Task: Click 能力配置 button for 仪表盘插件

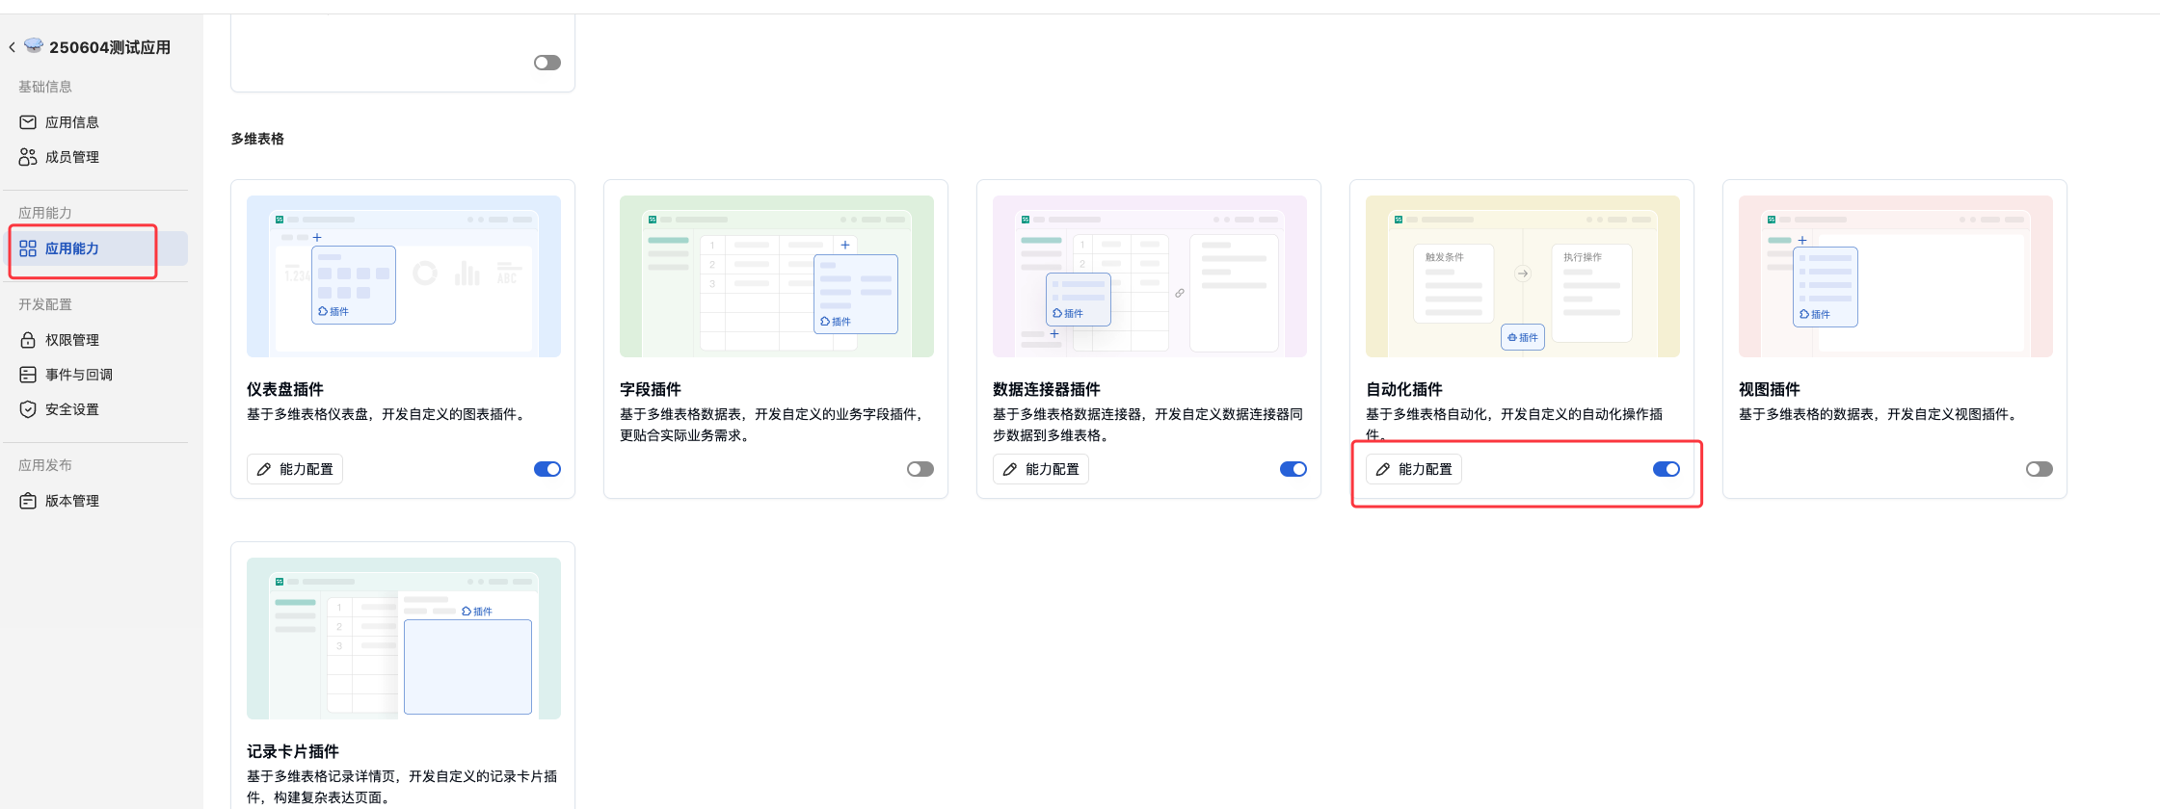Action: [x=295, y=469]
